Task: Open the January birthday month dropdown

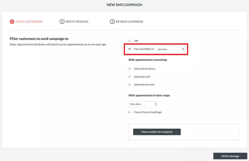Action: [170, 49]
